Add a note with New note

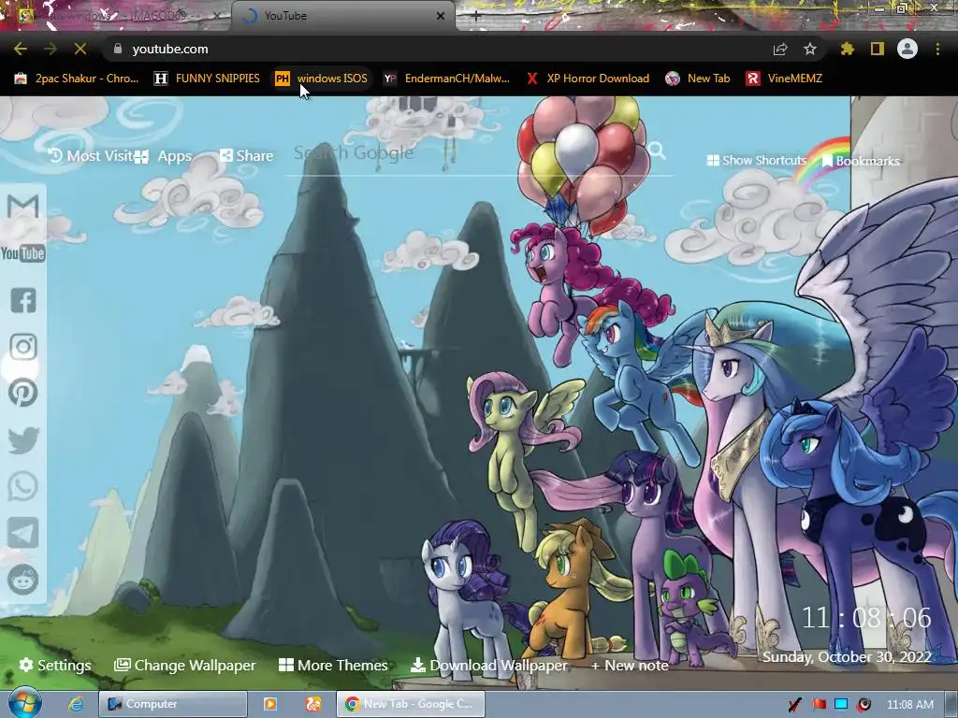pos(630,666)
